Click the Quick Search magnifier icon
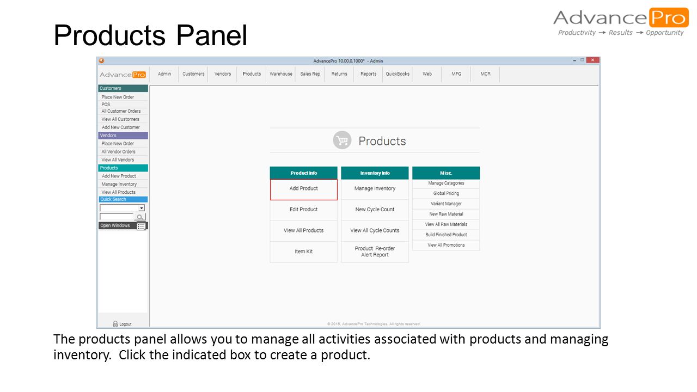Image resolution: width=697 pixels, height=392 pixels. 140,217
